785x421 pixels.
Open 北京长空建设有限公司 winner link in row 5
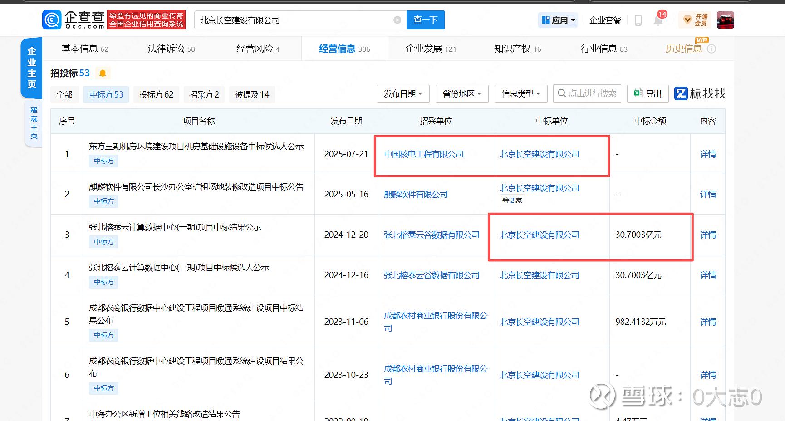(540, 322)
